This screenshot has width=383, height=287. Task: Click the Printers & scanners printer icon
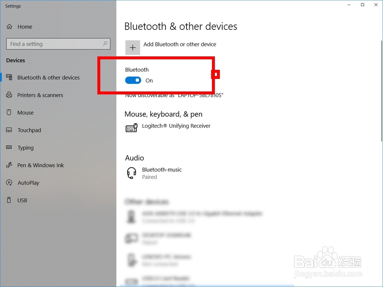point(9,95)
